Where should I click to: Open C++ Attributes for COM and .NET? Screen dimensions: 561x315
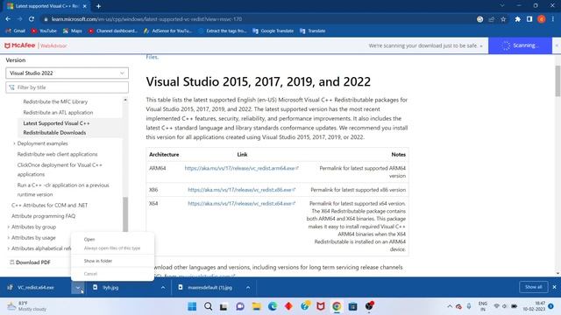[x=49, y=206]
